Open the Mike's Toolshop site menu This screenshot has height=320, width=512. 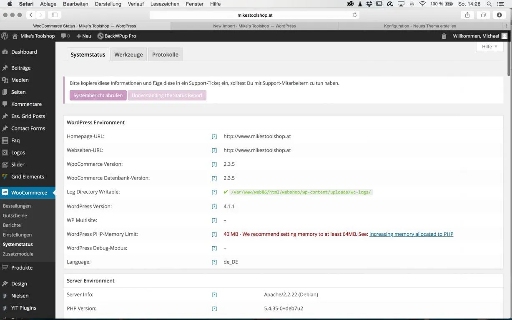(33, 36)
